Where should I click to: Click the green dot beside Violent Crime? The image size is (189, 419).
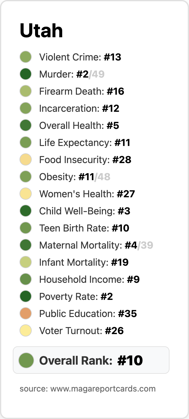click(x=26, y=57)
